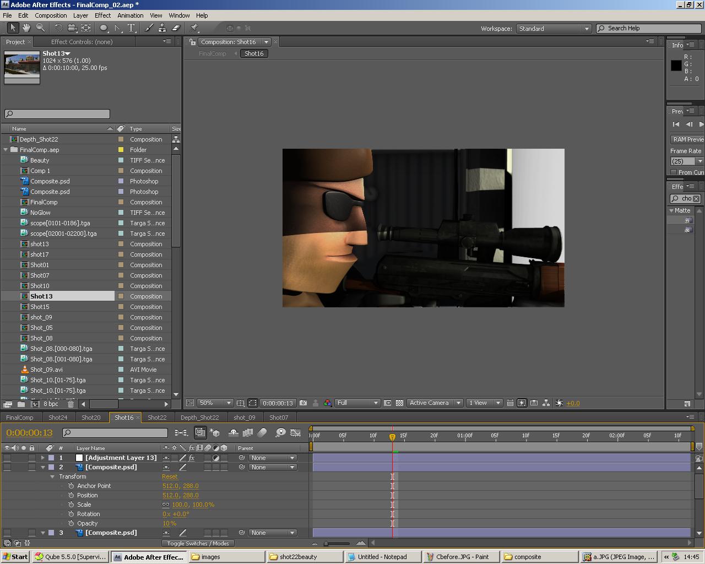This screenshot has width=705, height=564.
Task: Select the Horizontal Type tool
Action: click(x=132, y=28)
